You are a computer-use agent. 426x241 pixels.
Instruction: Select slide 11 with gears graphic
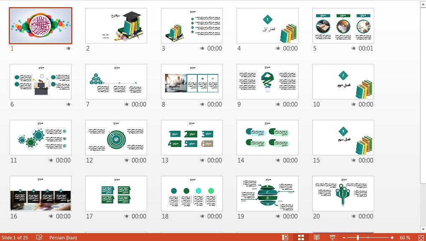40,137
